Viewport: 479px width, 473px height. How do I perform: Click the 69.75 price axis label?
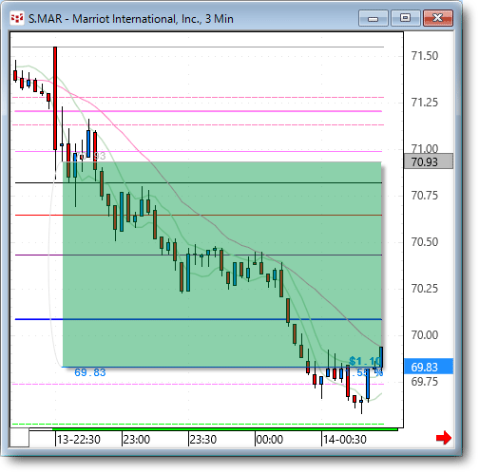[x=425, y=382]
